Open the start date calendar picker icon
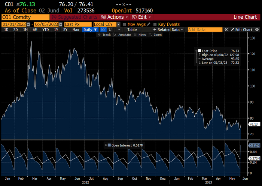 pos(28,24)
